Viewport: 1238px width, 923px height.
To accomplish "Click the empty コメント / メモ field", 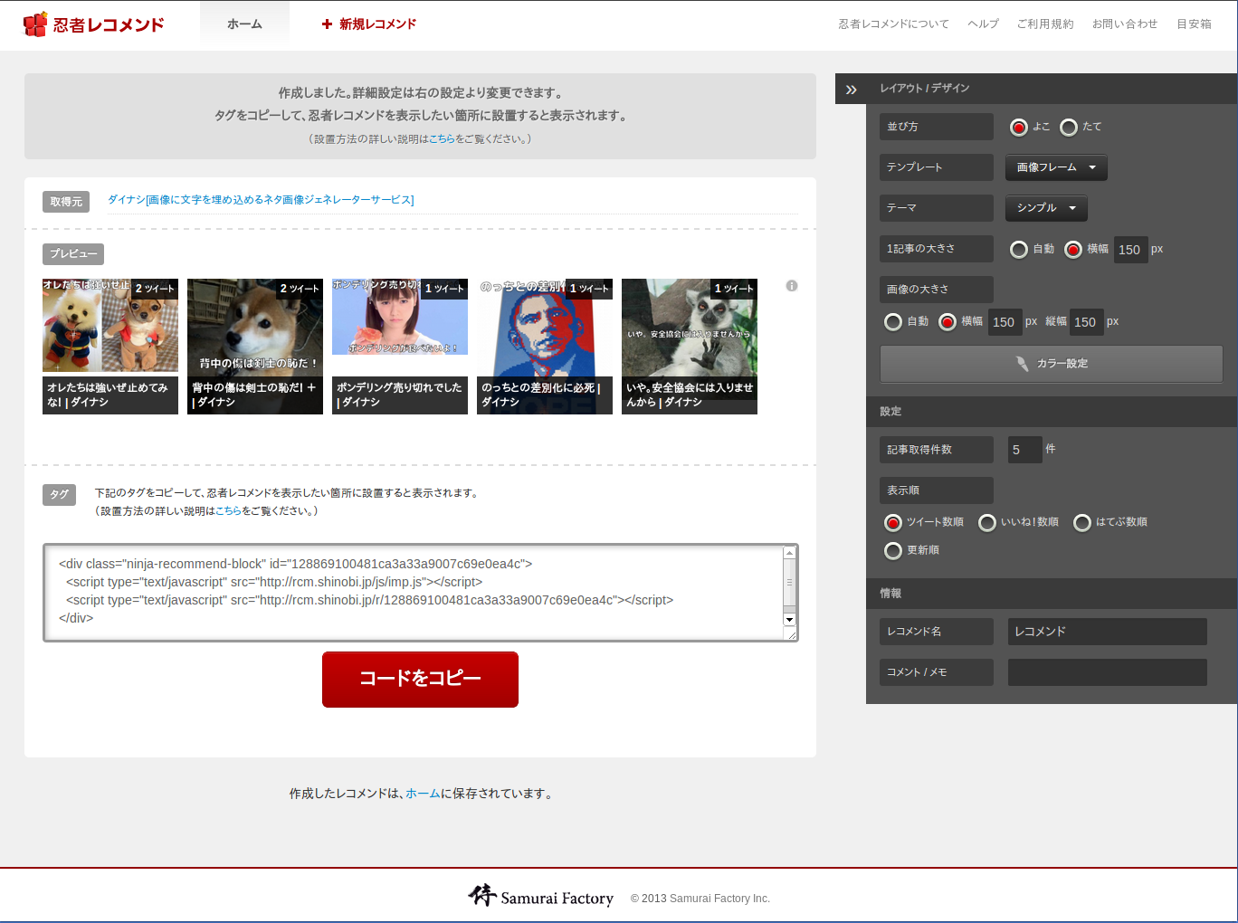I will click(1108, 672).
